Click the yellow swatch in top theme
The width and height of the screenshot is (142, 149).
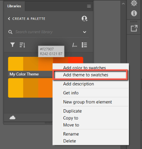(x=16, y=64)
